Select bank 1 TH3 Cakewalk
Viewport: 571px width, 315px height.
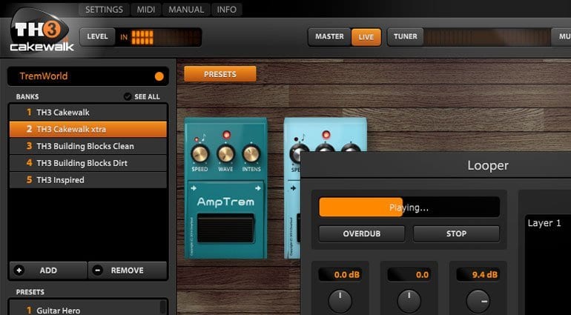click(x=88, y=113)
